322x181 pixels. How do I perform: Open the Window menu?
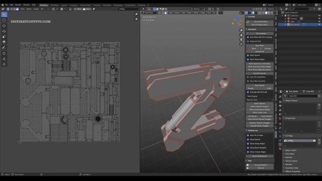pos(27,5)
